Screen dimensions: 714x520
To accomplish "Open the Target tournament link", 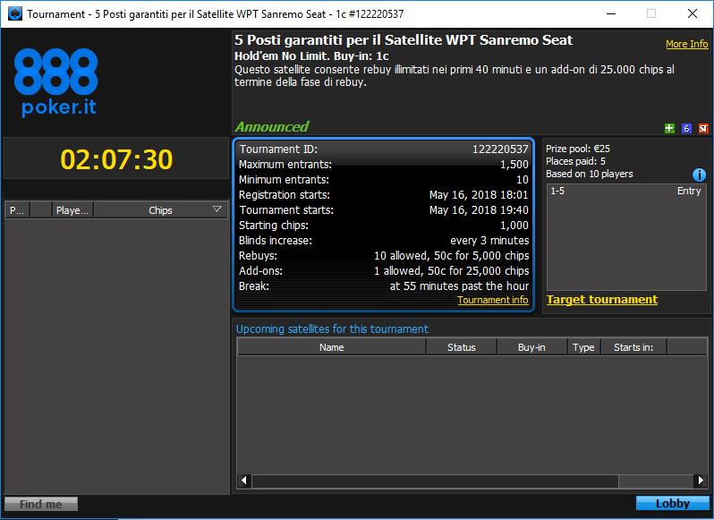I will click(602, 300).
